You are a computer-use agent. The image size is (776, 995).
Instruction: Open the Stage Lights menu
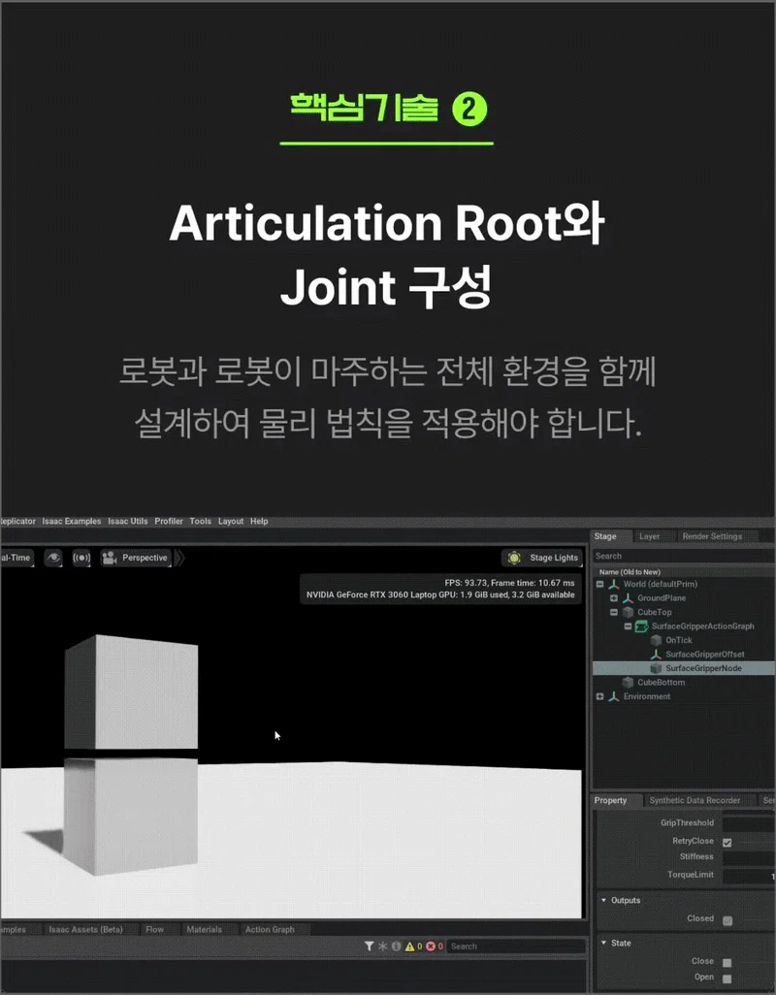pyautogui.click(x=543, y=558)
